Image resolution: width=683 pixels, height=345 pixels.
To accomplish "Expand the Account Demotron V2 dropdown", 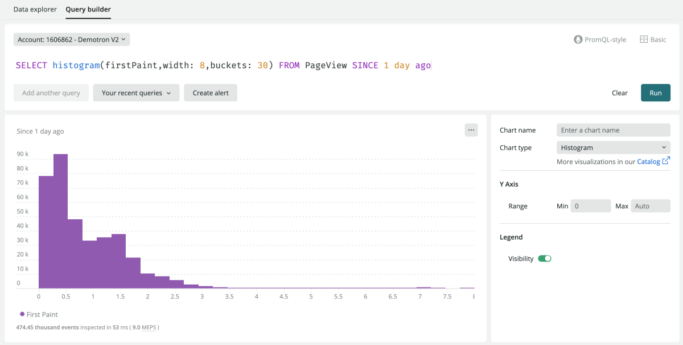I will (x=72, y=39).
